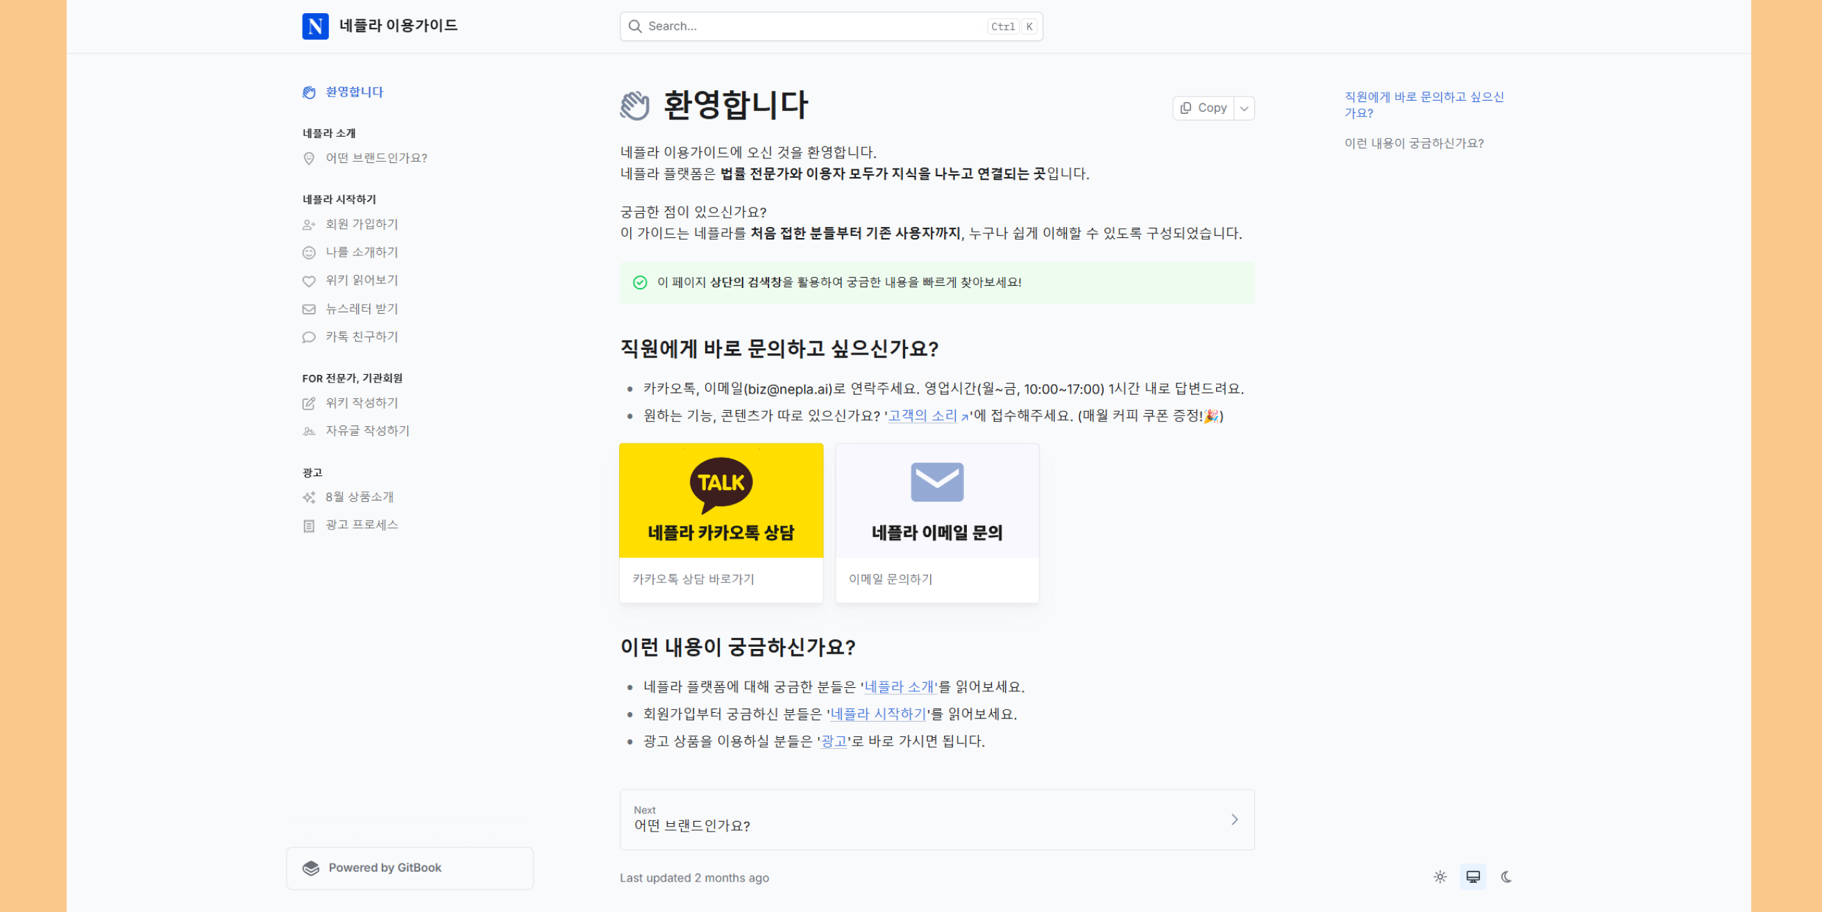
Task: Select the system theme monitor toggle
Action: click(x=1473, y=877)
